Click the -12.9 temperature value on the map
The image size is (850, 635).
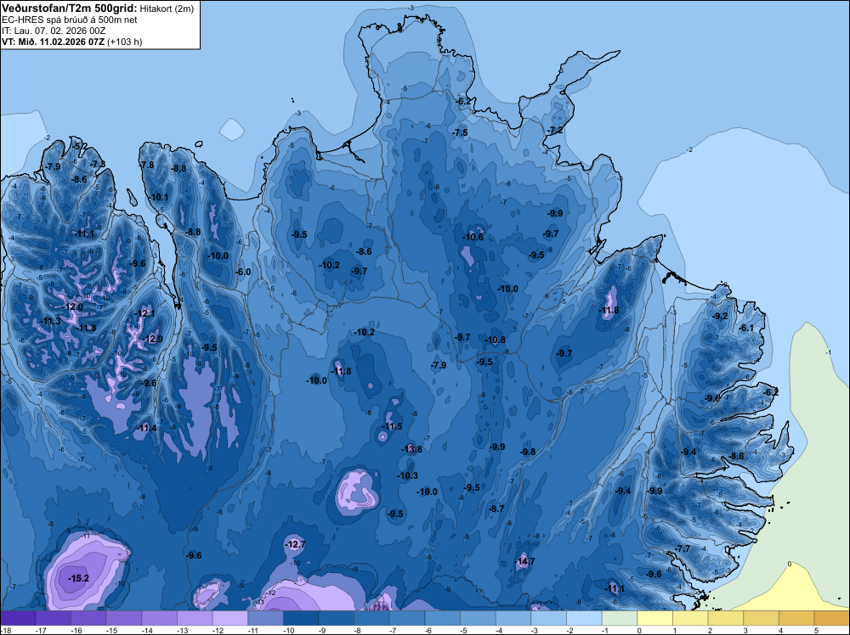152,340
